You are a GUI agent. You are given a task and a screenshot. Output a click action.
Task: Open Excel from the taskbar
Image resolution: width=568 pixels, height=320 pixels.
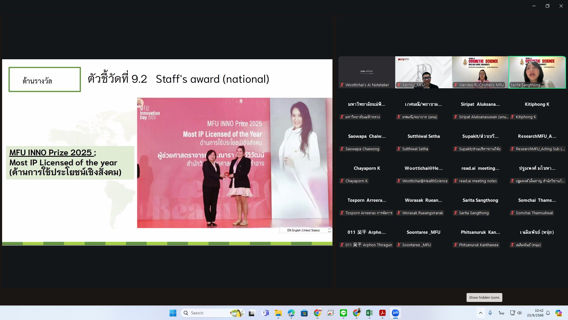click(x=369, y=313)
